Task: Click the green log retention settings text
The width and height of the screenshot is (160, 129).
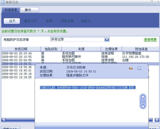Action: [x=34, y=31]
